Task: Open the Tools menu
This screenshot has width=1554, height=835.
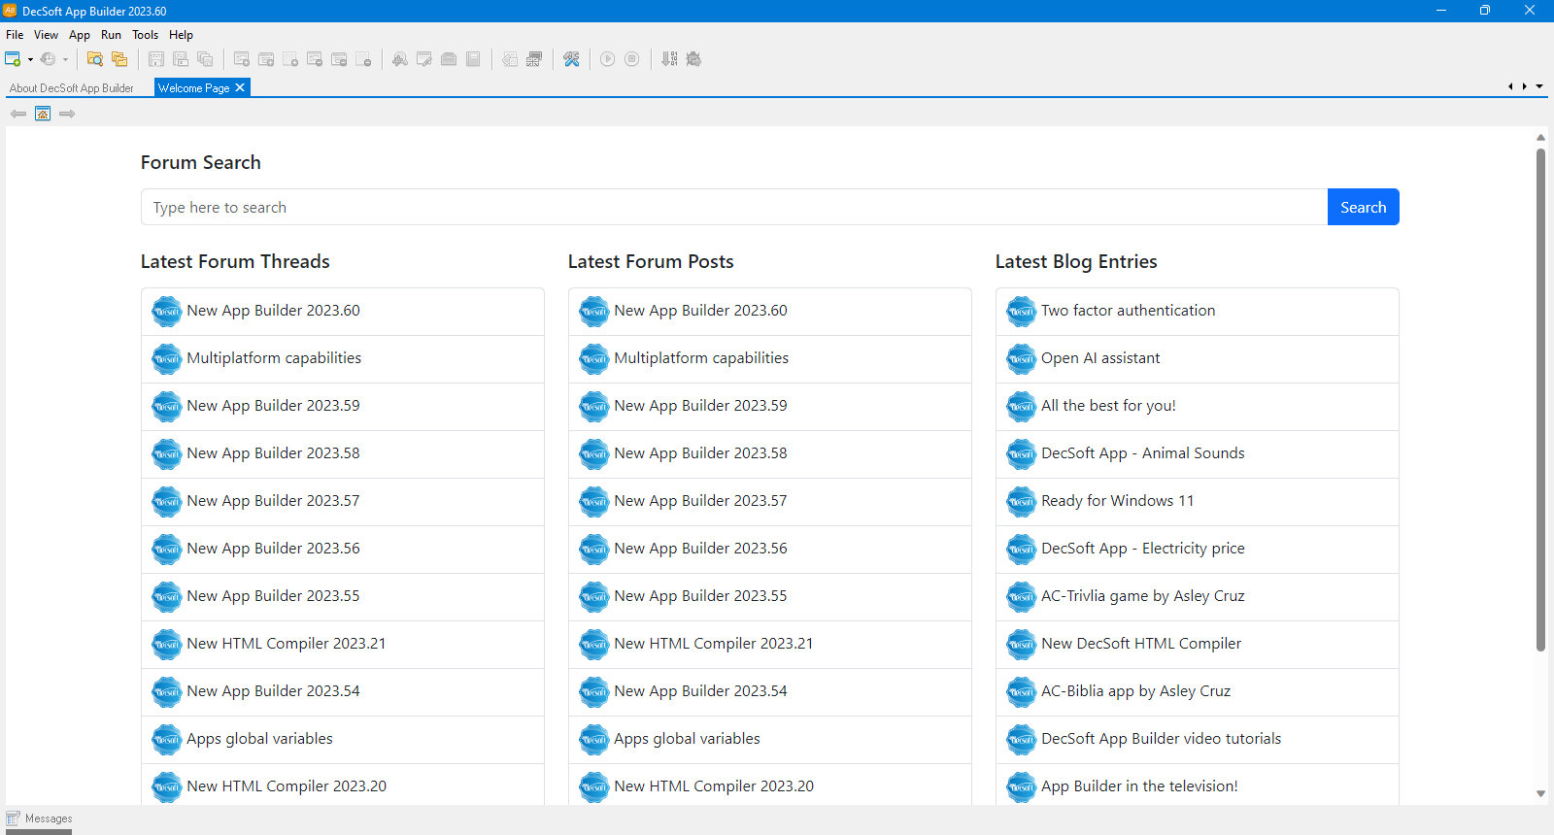Action: pos(146,35)
